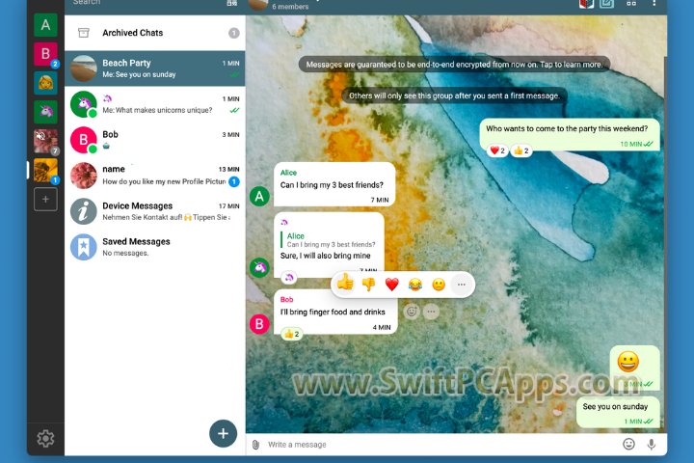This screenshot has width=694, height=463.
Task: Jump to quoted Alice message in reply
Action: pos(328,240)
